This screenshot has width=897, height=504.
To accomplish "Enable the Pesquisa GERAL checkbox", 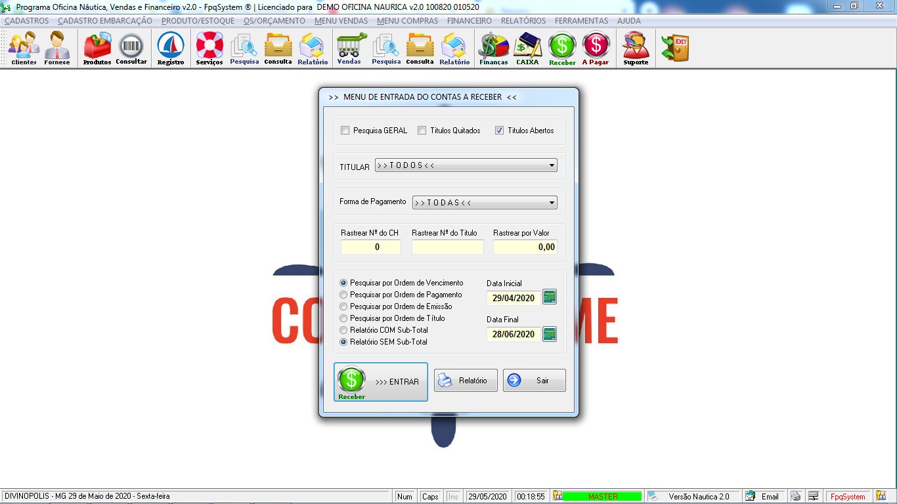I will pos(345,131).
